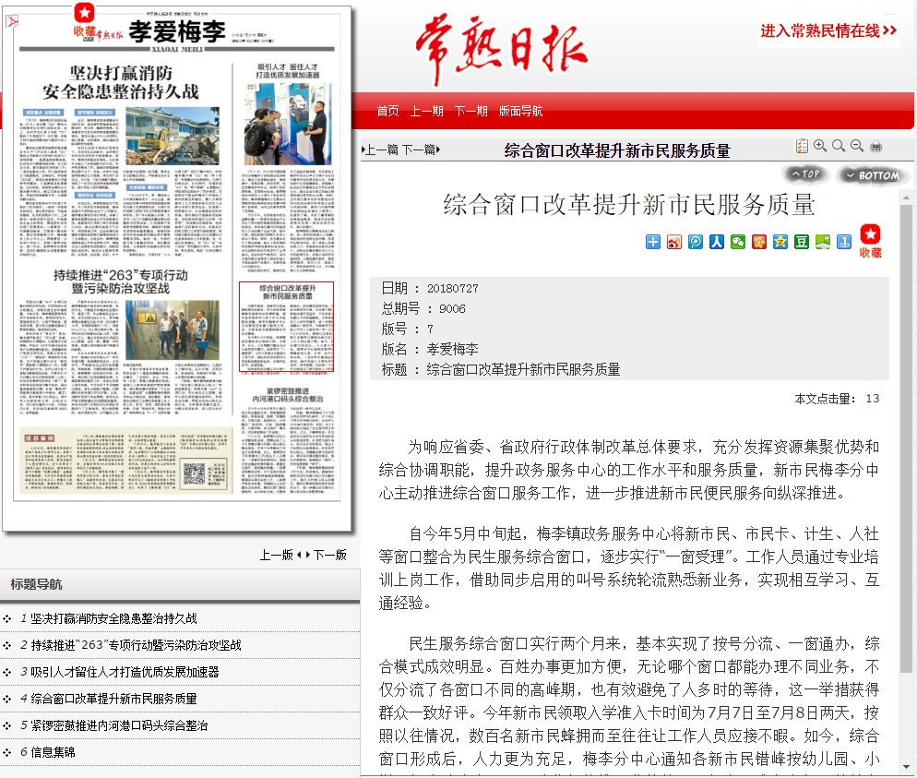Screen dimensions: 917x778
Task: Click the red 收藏 star beside article
Action: tap(870, 241)
